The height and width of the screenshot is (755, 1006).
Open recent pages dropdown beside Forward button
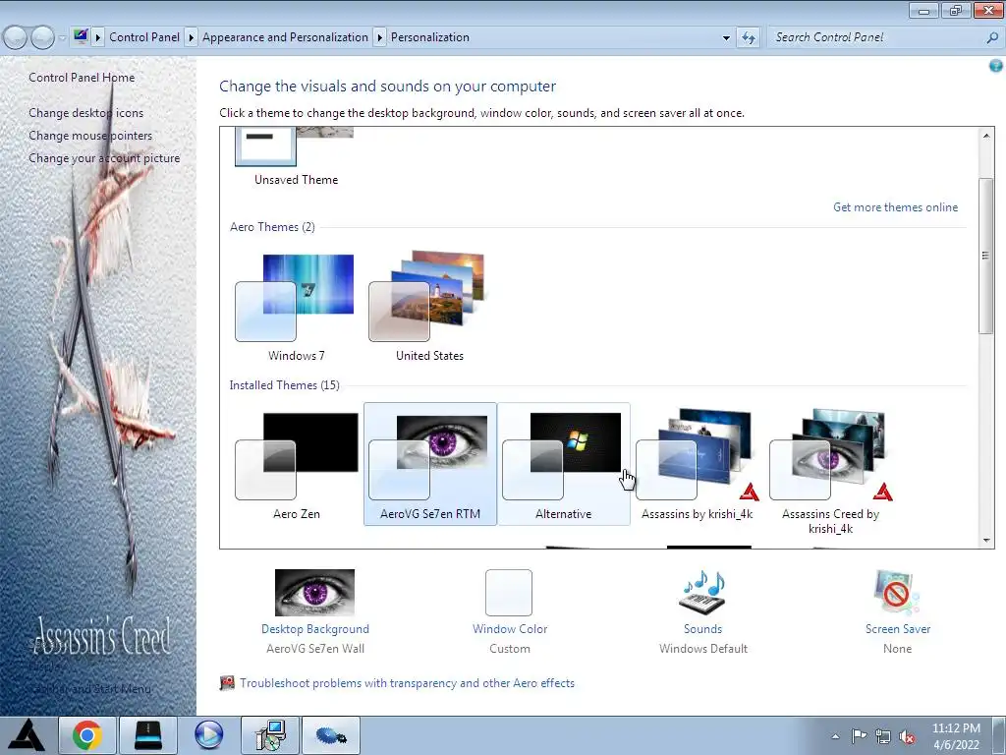tap(62, 38)
